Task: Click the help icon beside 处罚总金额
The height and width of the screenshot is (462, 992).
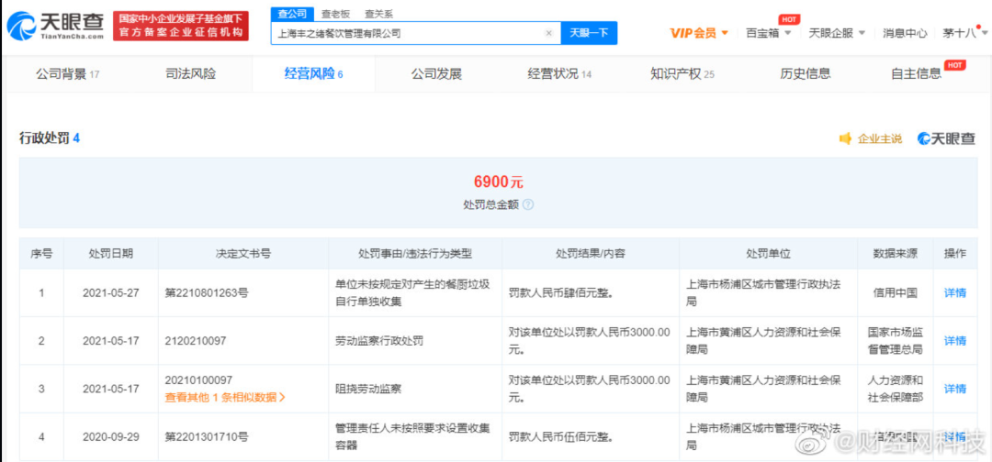Action: pos(528,205)
